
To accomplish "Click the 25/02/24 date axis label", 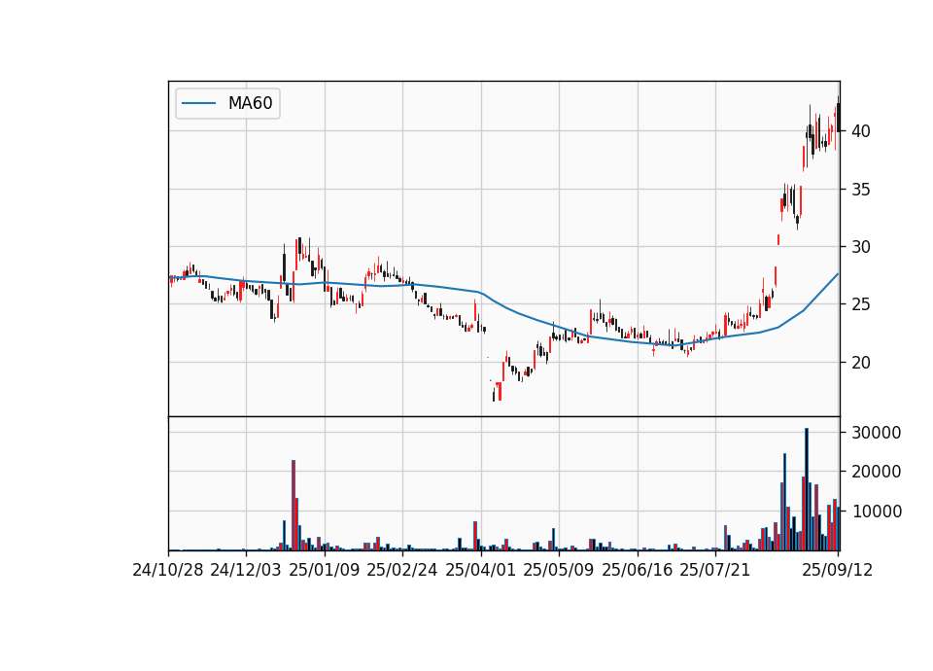I will [x=402, y=570].
